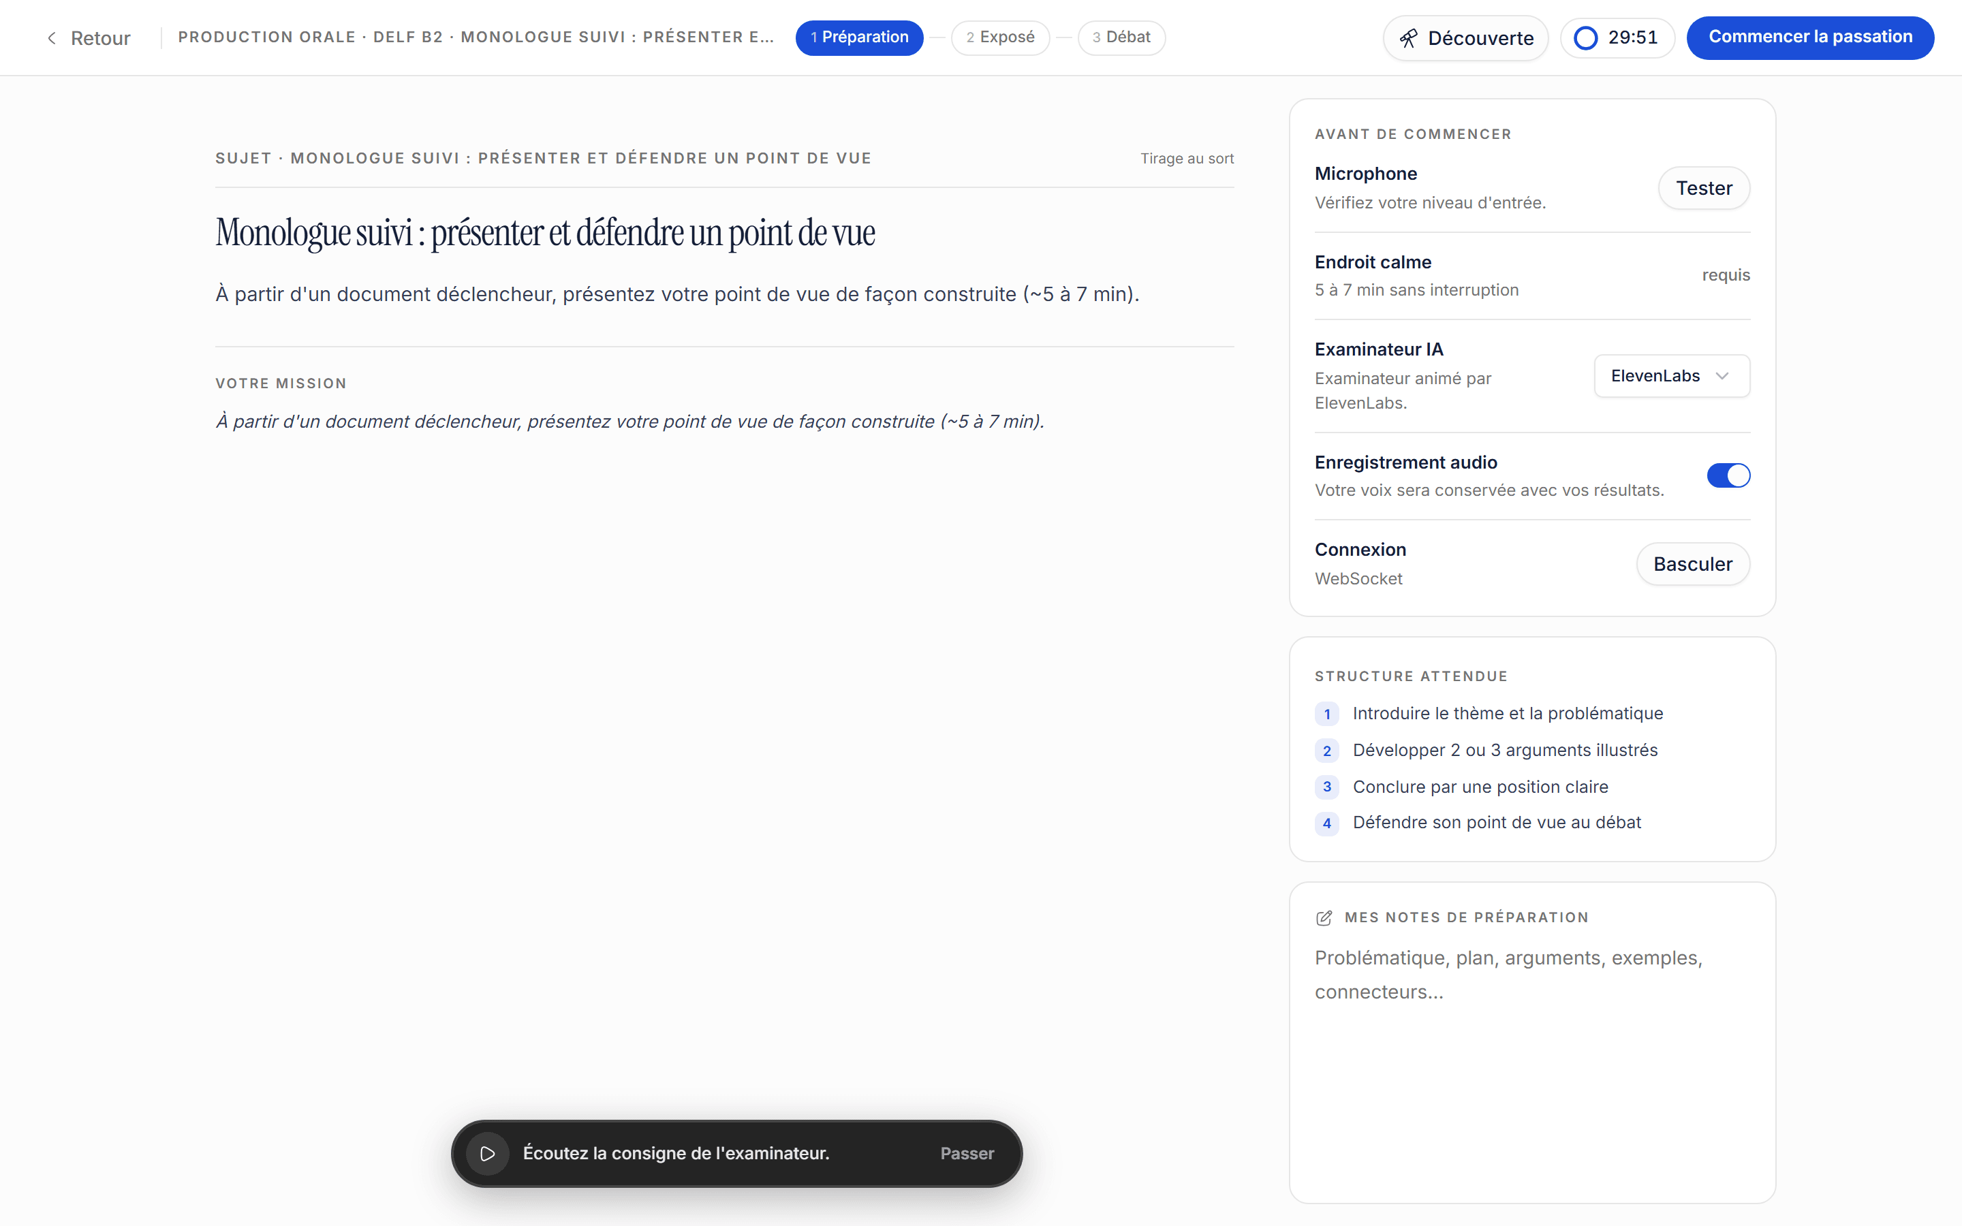Go to the Débat step
The image size is (1962, 1226).
pyautogui.click(x=1121, y=37)
